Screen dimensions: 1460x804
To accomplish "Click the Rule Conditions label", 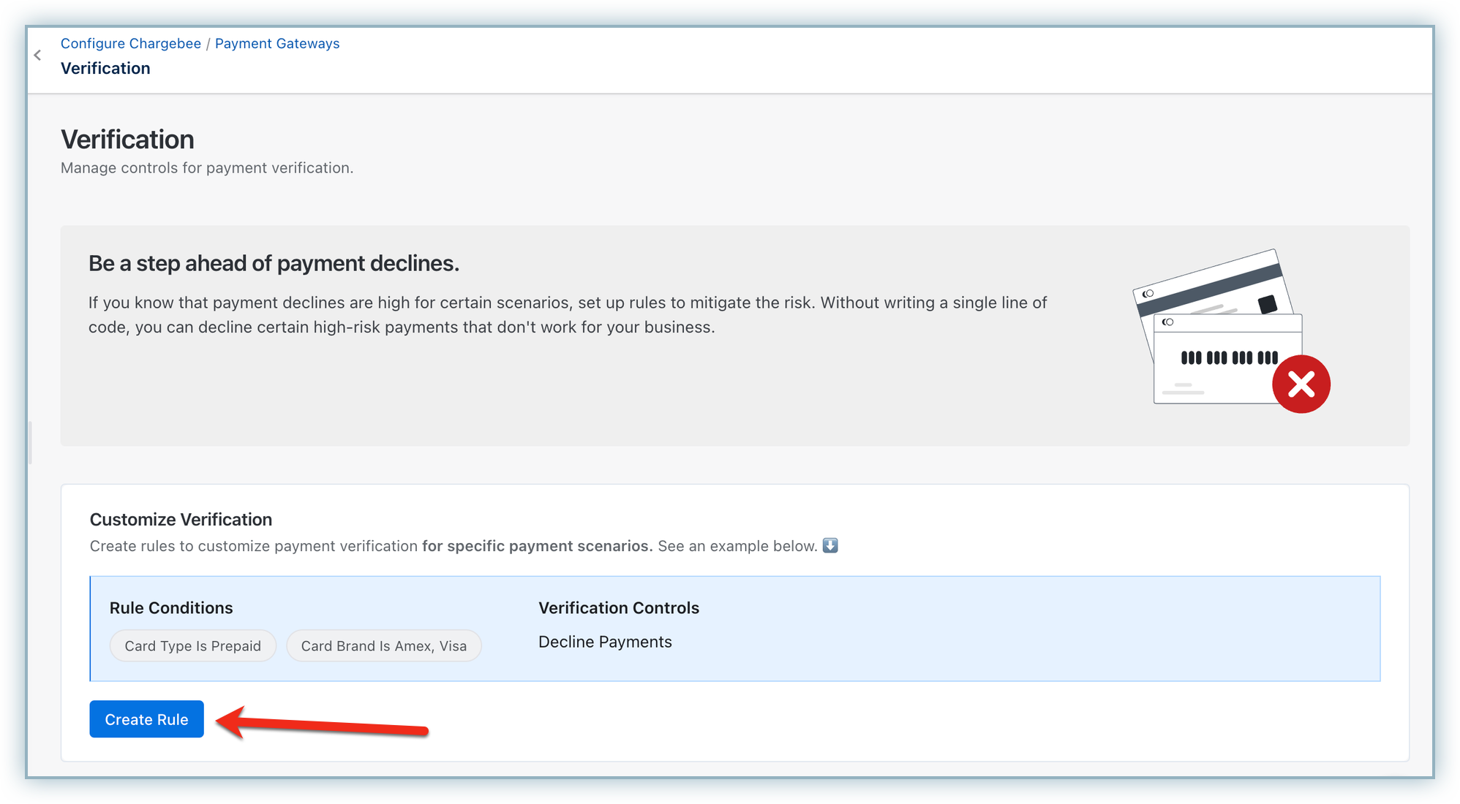I will coord(170,608).
